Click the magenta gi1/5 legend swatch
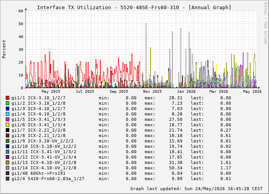This screenshot has width=269, height=194. (7, 119)
